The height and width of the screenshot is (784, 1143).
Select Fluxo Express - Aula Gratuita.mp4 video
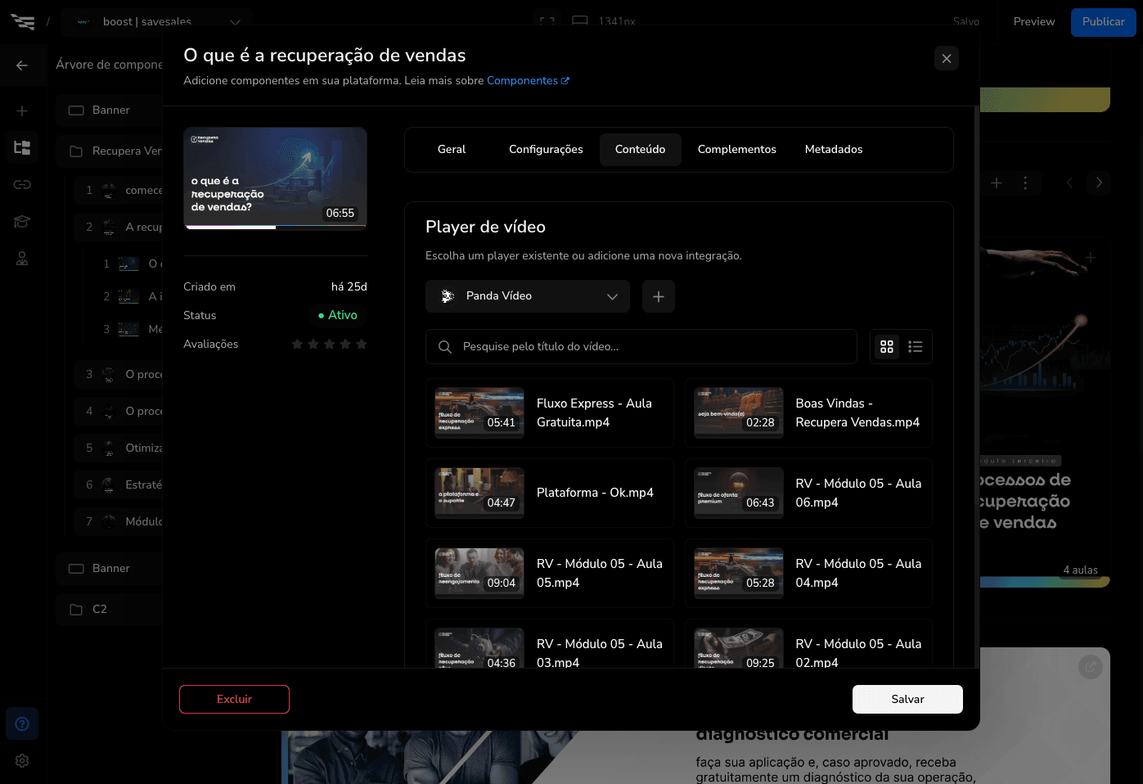tap(550, 413)
